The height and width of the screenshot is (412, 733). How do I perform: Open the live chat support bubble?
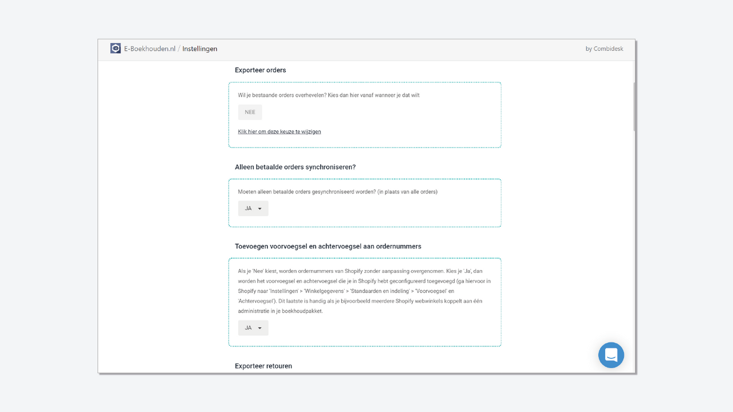pos(611,355)
